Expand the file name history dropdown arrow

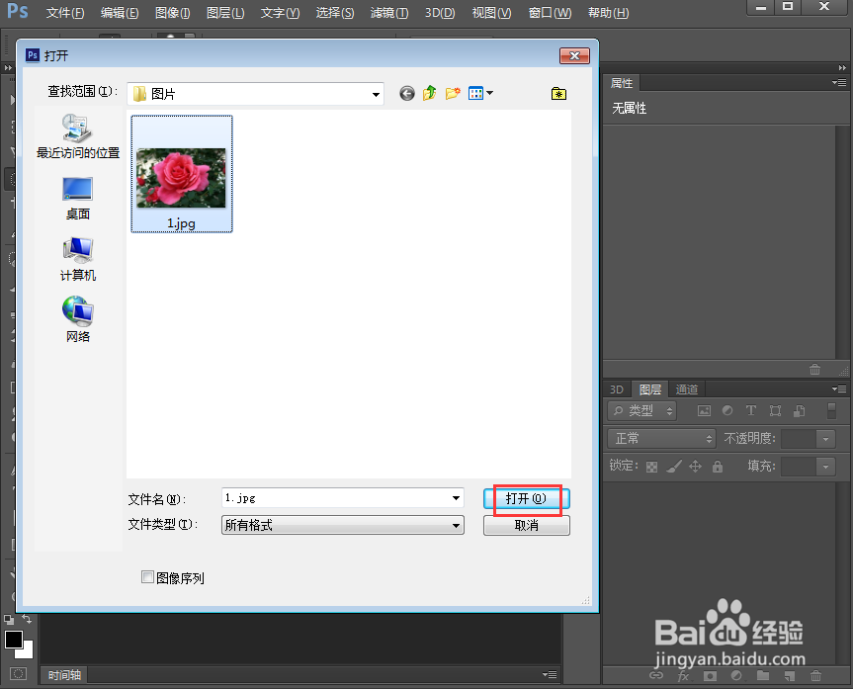(456, 498)
